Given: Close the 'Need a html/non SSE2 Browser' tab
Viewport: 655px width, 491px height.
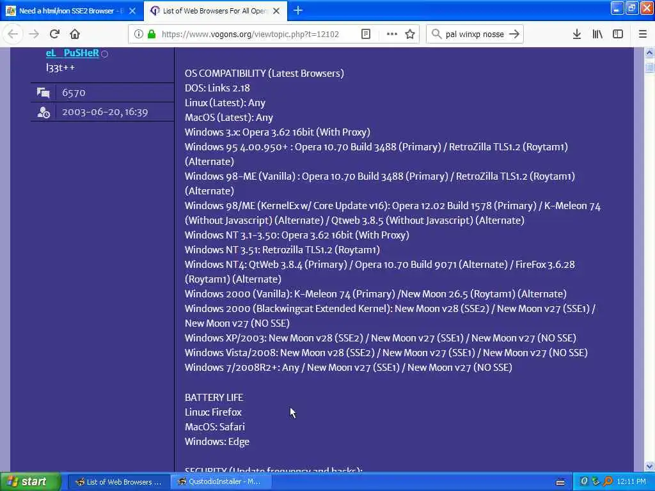Looking at the screenshot, I should pyautogui.click(x=132, y=11).
